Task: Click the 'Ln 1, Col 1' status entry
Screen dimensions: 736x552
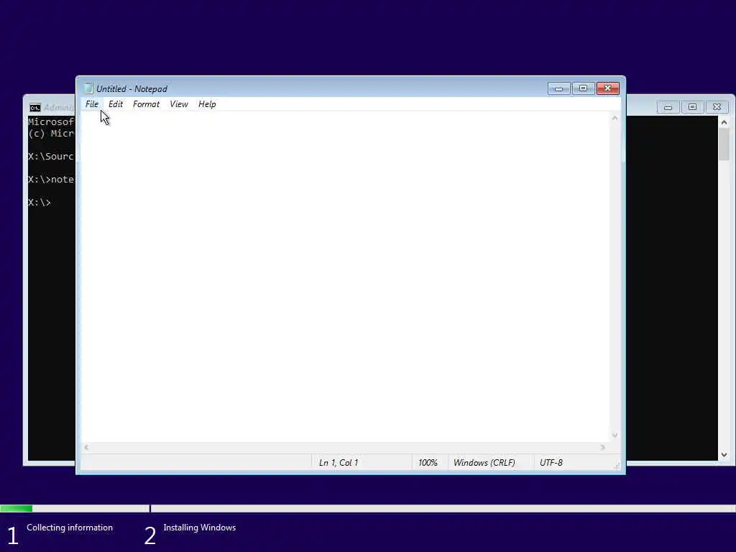Action: point(339,463)
